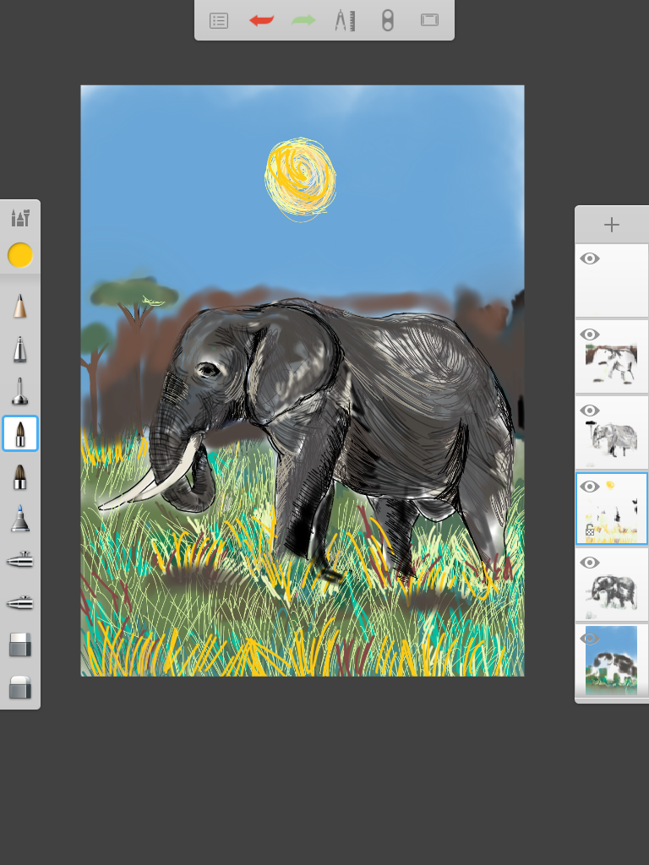Open the ruler and compass drawing tools
This screenshot has height=865, width=649.
[345, 20]
